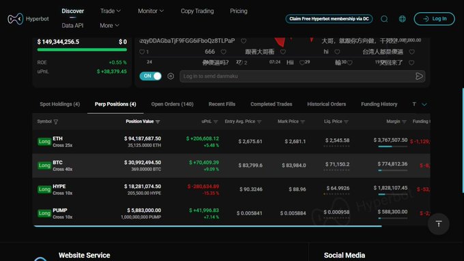Open the search magnifier icon
The width and height of the screenshot is (464, 261).
click(x=384, y=19)
